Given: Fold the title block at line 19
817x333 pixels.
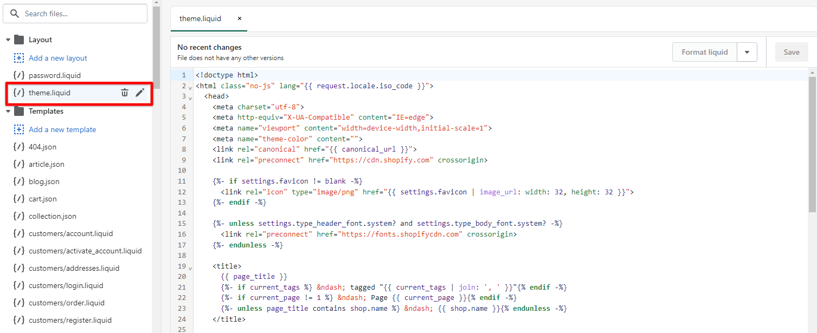Looking at the screenshot, I should pos(190,267).
